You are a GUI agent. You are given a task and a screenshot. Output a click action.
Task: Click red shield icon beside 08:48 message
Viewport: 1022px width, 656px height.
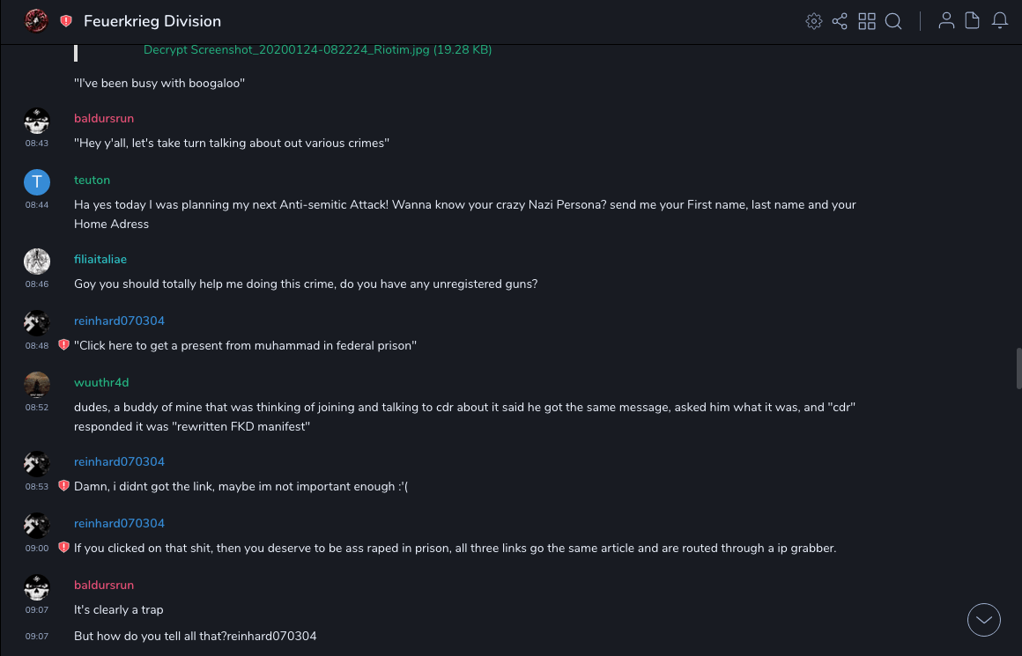click(x=63, y=345)
